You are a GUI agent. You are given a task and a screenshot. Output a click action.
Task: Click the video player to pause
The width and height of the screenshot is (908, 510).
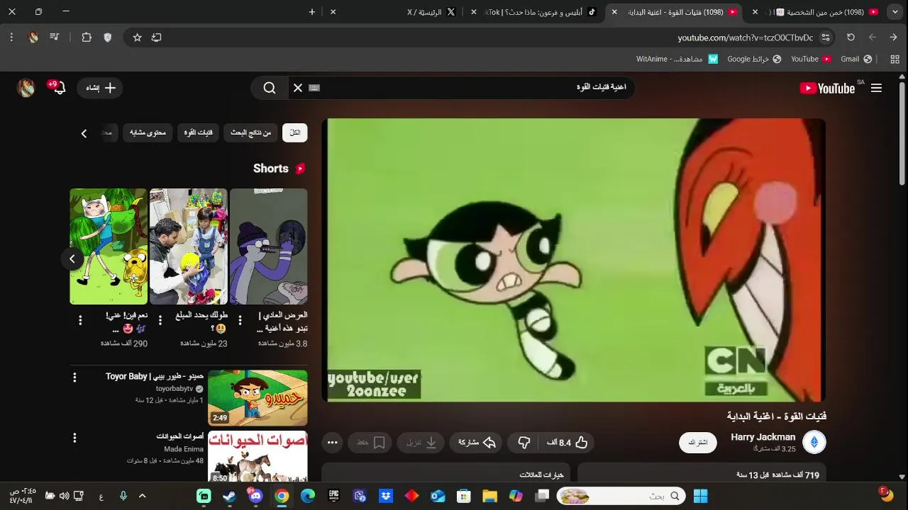(574, 260)
